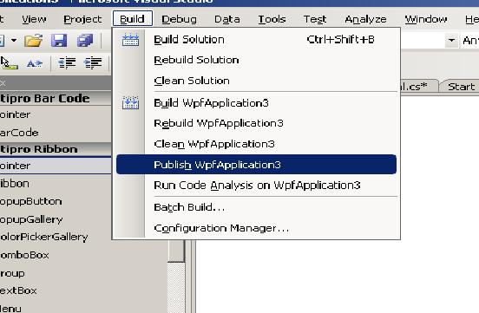Select the PopupGallery toolbox item
The image size is (479, 313).
click(x=56, y=219)
